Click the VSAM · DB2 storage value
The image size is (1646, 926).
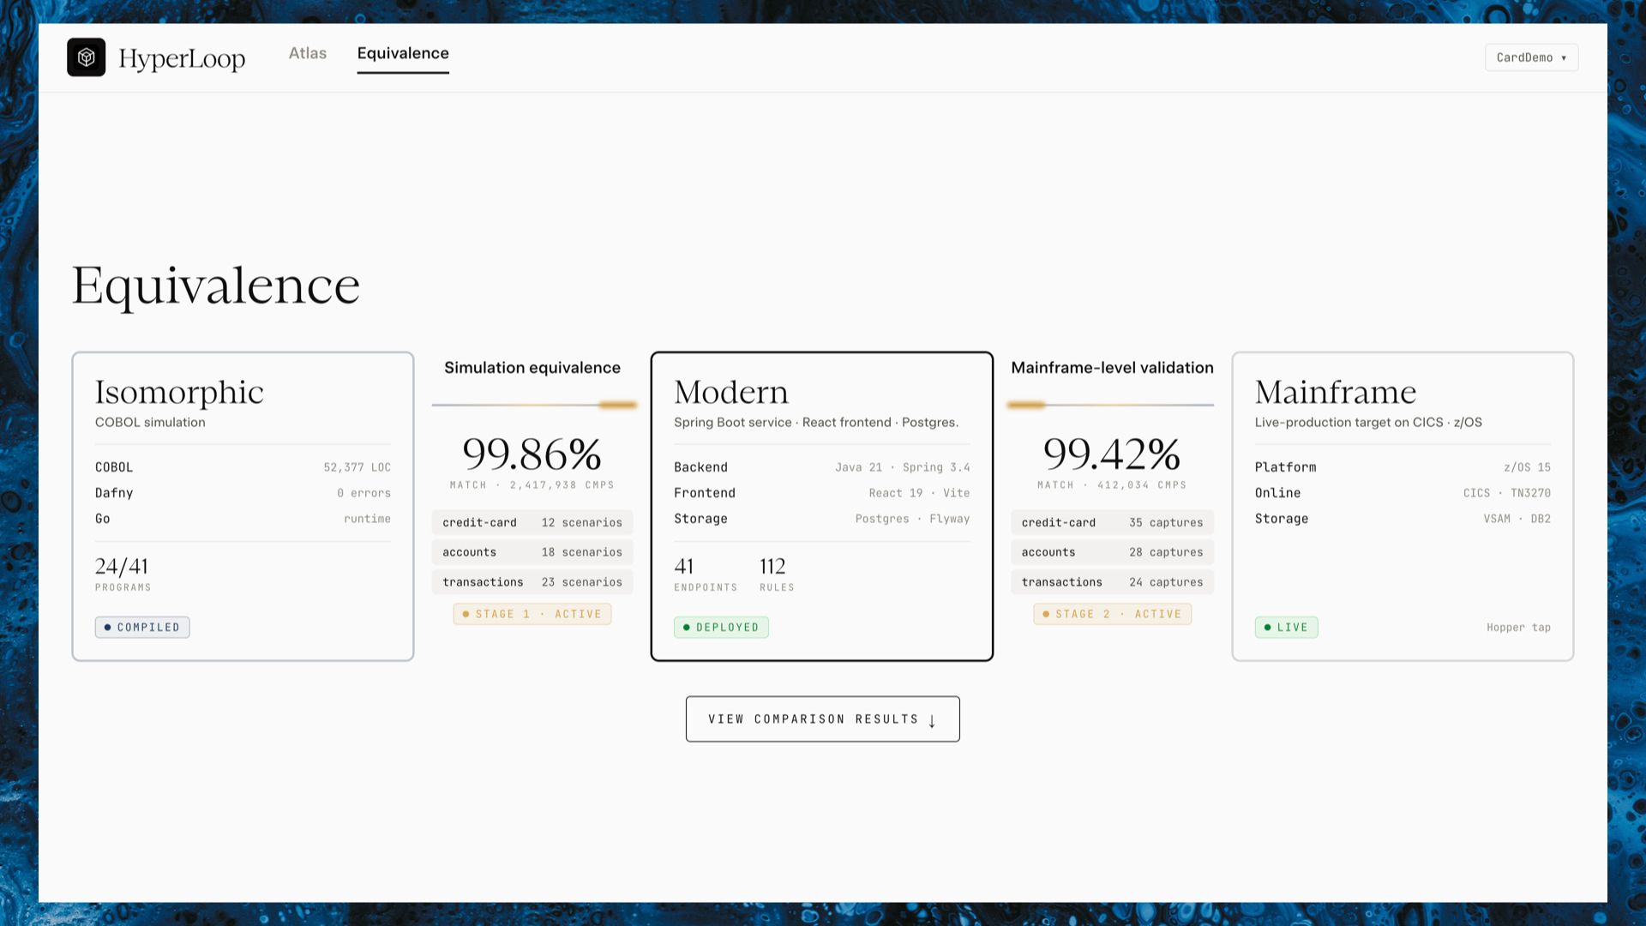pos(1517,519)
